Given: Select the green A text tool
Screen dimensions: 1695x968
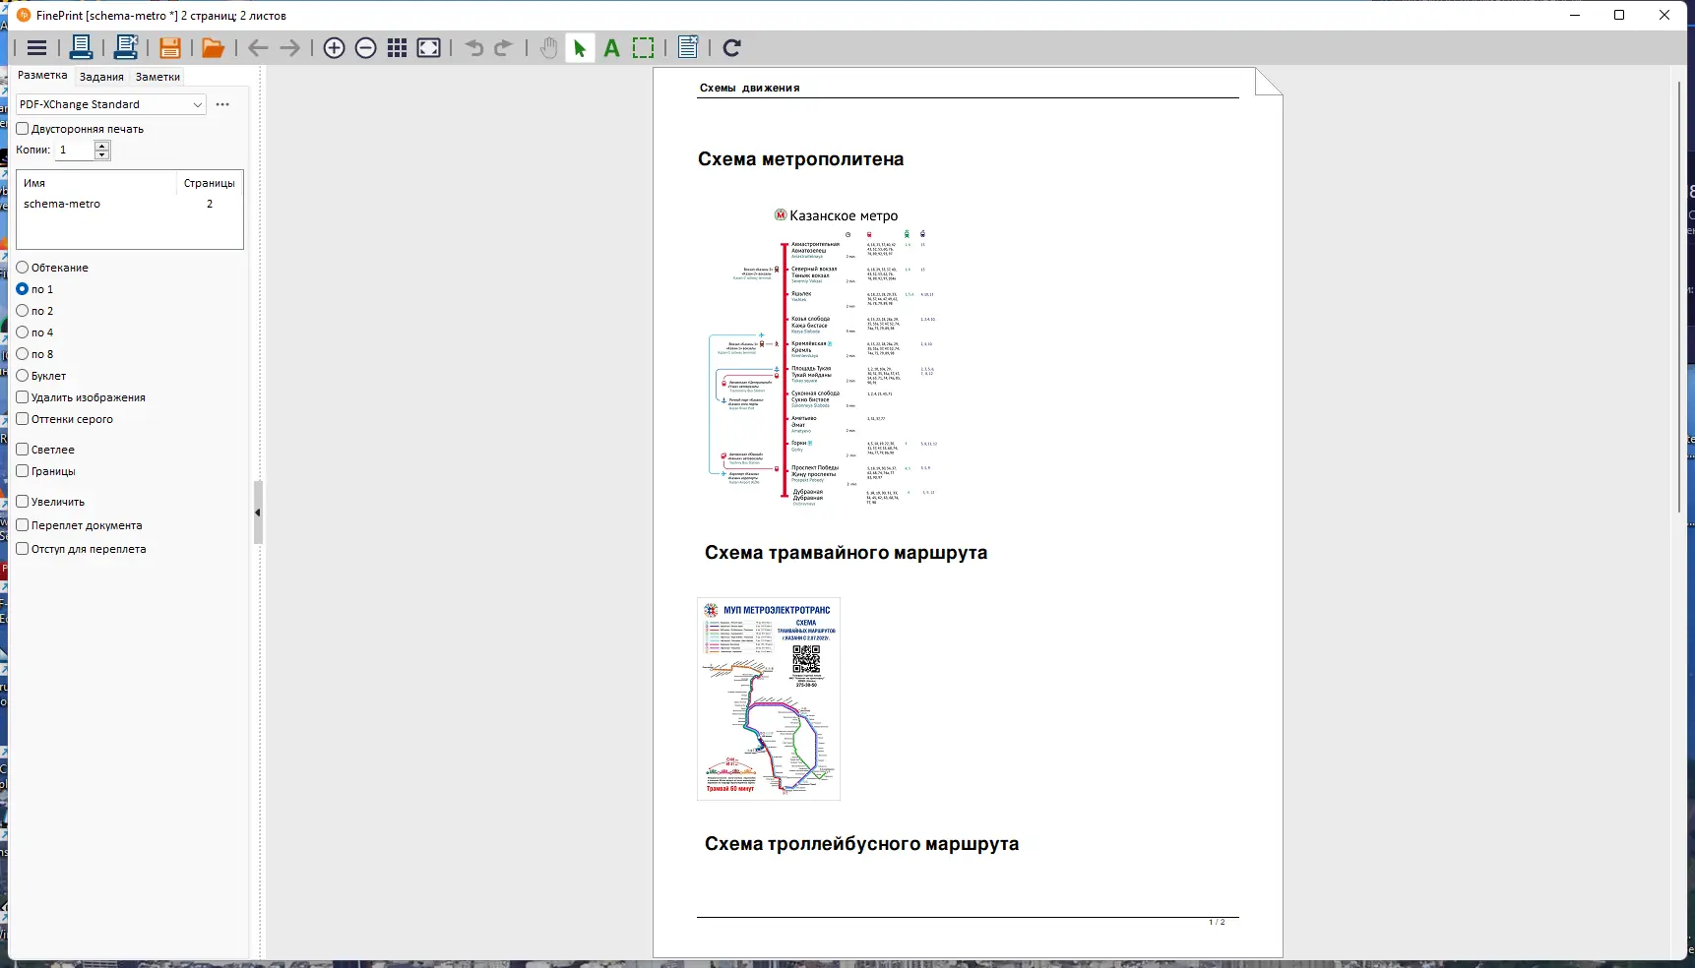Looking at the screenshot, I should [611, 48].
